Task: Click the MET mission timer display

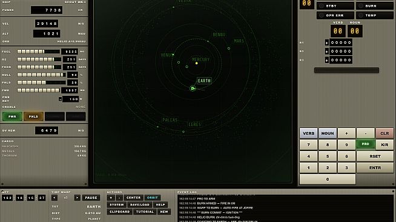Action: pyautogui.click(x=24, y=198)
